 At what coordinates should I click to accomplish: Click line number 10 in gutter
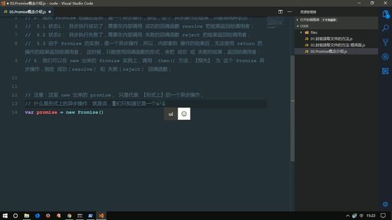15,78
